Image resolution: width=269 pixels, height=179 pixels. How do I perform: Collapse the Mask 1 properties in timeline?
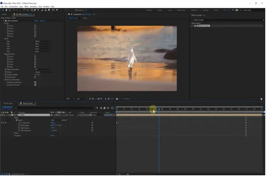pyautogui.click(x=15, y=120)
